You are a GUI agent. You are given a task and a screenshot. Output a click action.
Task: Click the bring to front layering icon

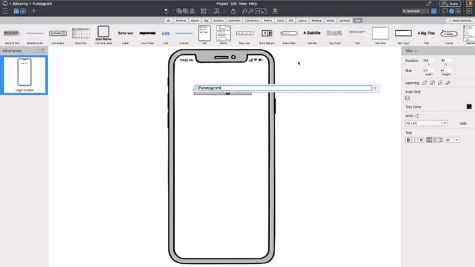424,83
